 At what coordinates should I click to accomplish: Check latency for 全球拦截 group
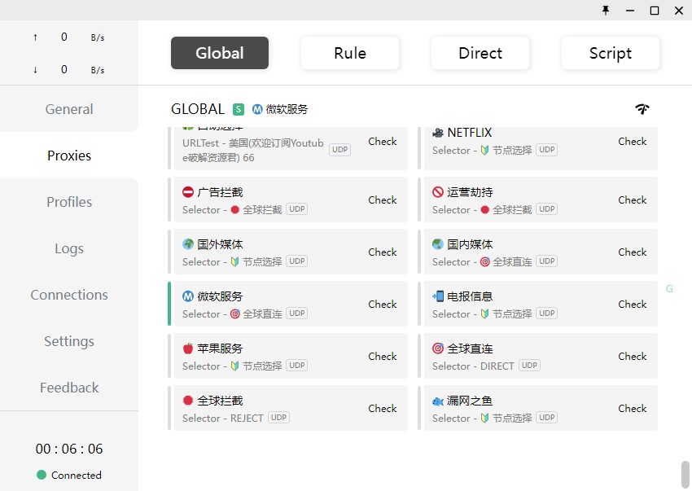(382, 409)
